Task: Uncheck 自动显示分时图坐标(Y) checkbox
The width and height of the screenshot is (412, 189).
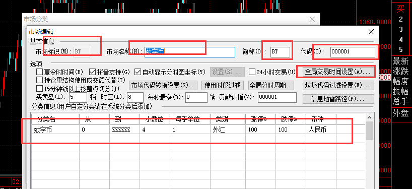Action: (x=138, y=72)
